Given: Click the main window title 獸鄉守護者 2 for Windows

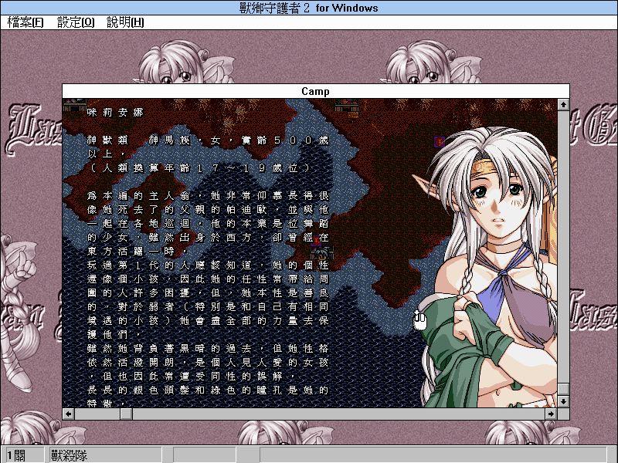Looking at the screenshot, I should pyautogui.click(x=308, y=8).
